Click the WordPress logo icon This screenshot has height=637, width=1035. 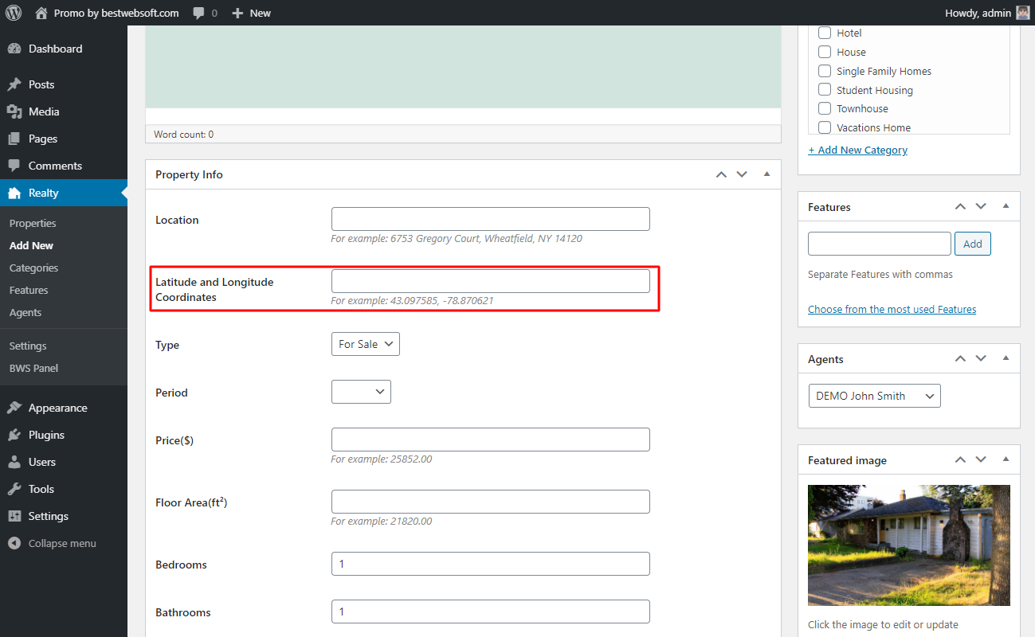14,13
